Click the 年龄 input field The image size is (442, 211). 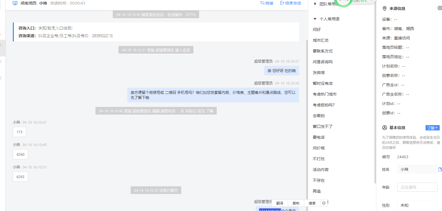pos(417,187)
